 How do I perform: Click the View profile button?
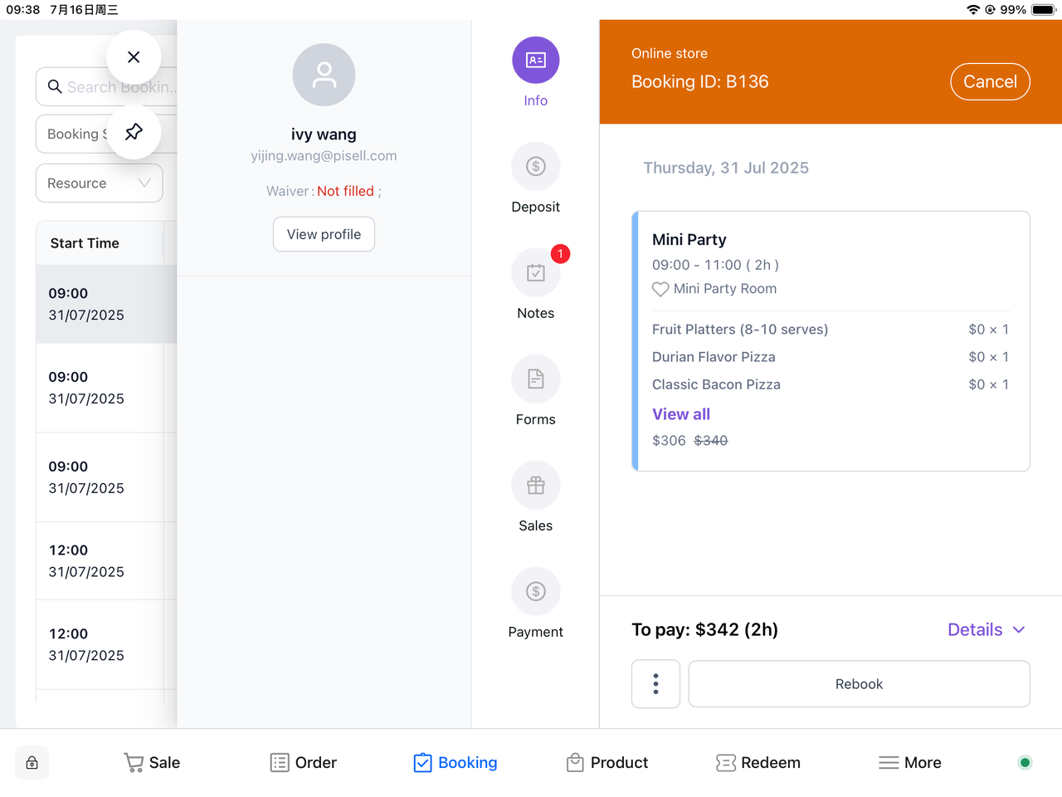(324, 234)
